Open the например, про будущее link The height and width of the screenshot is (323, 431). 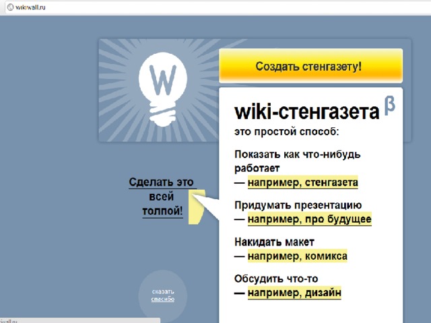click(x=310, y=219)
